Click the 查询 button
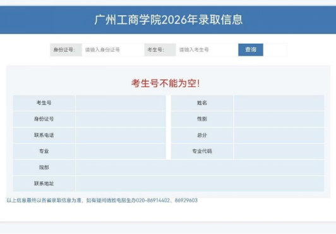Image resolution: width=336 pixels, height=234 pixels. (251, 50)
